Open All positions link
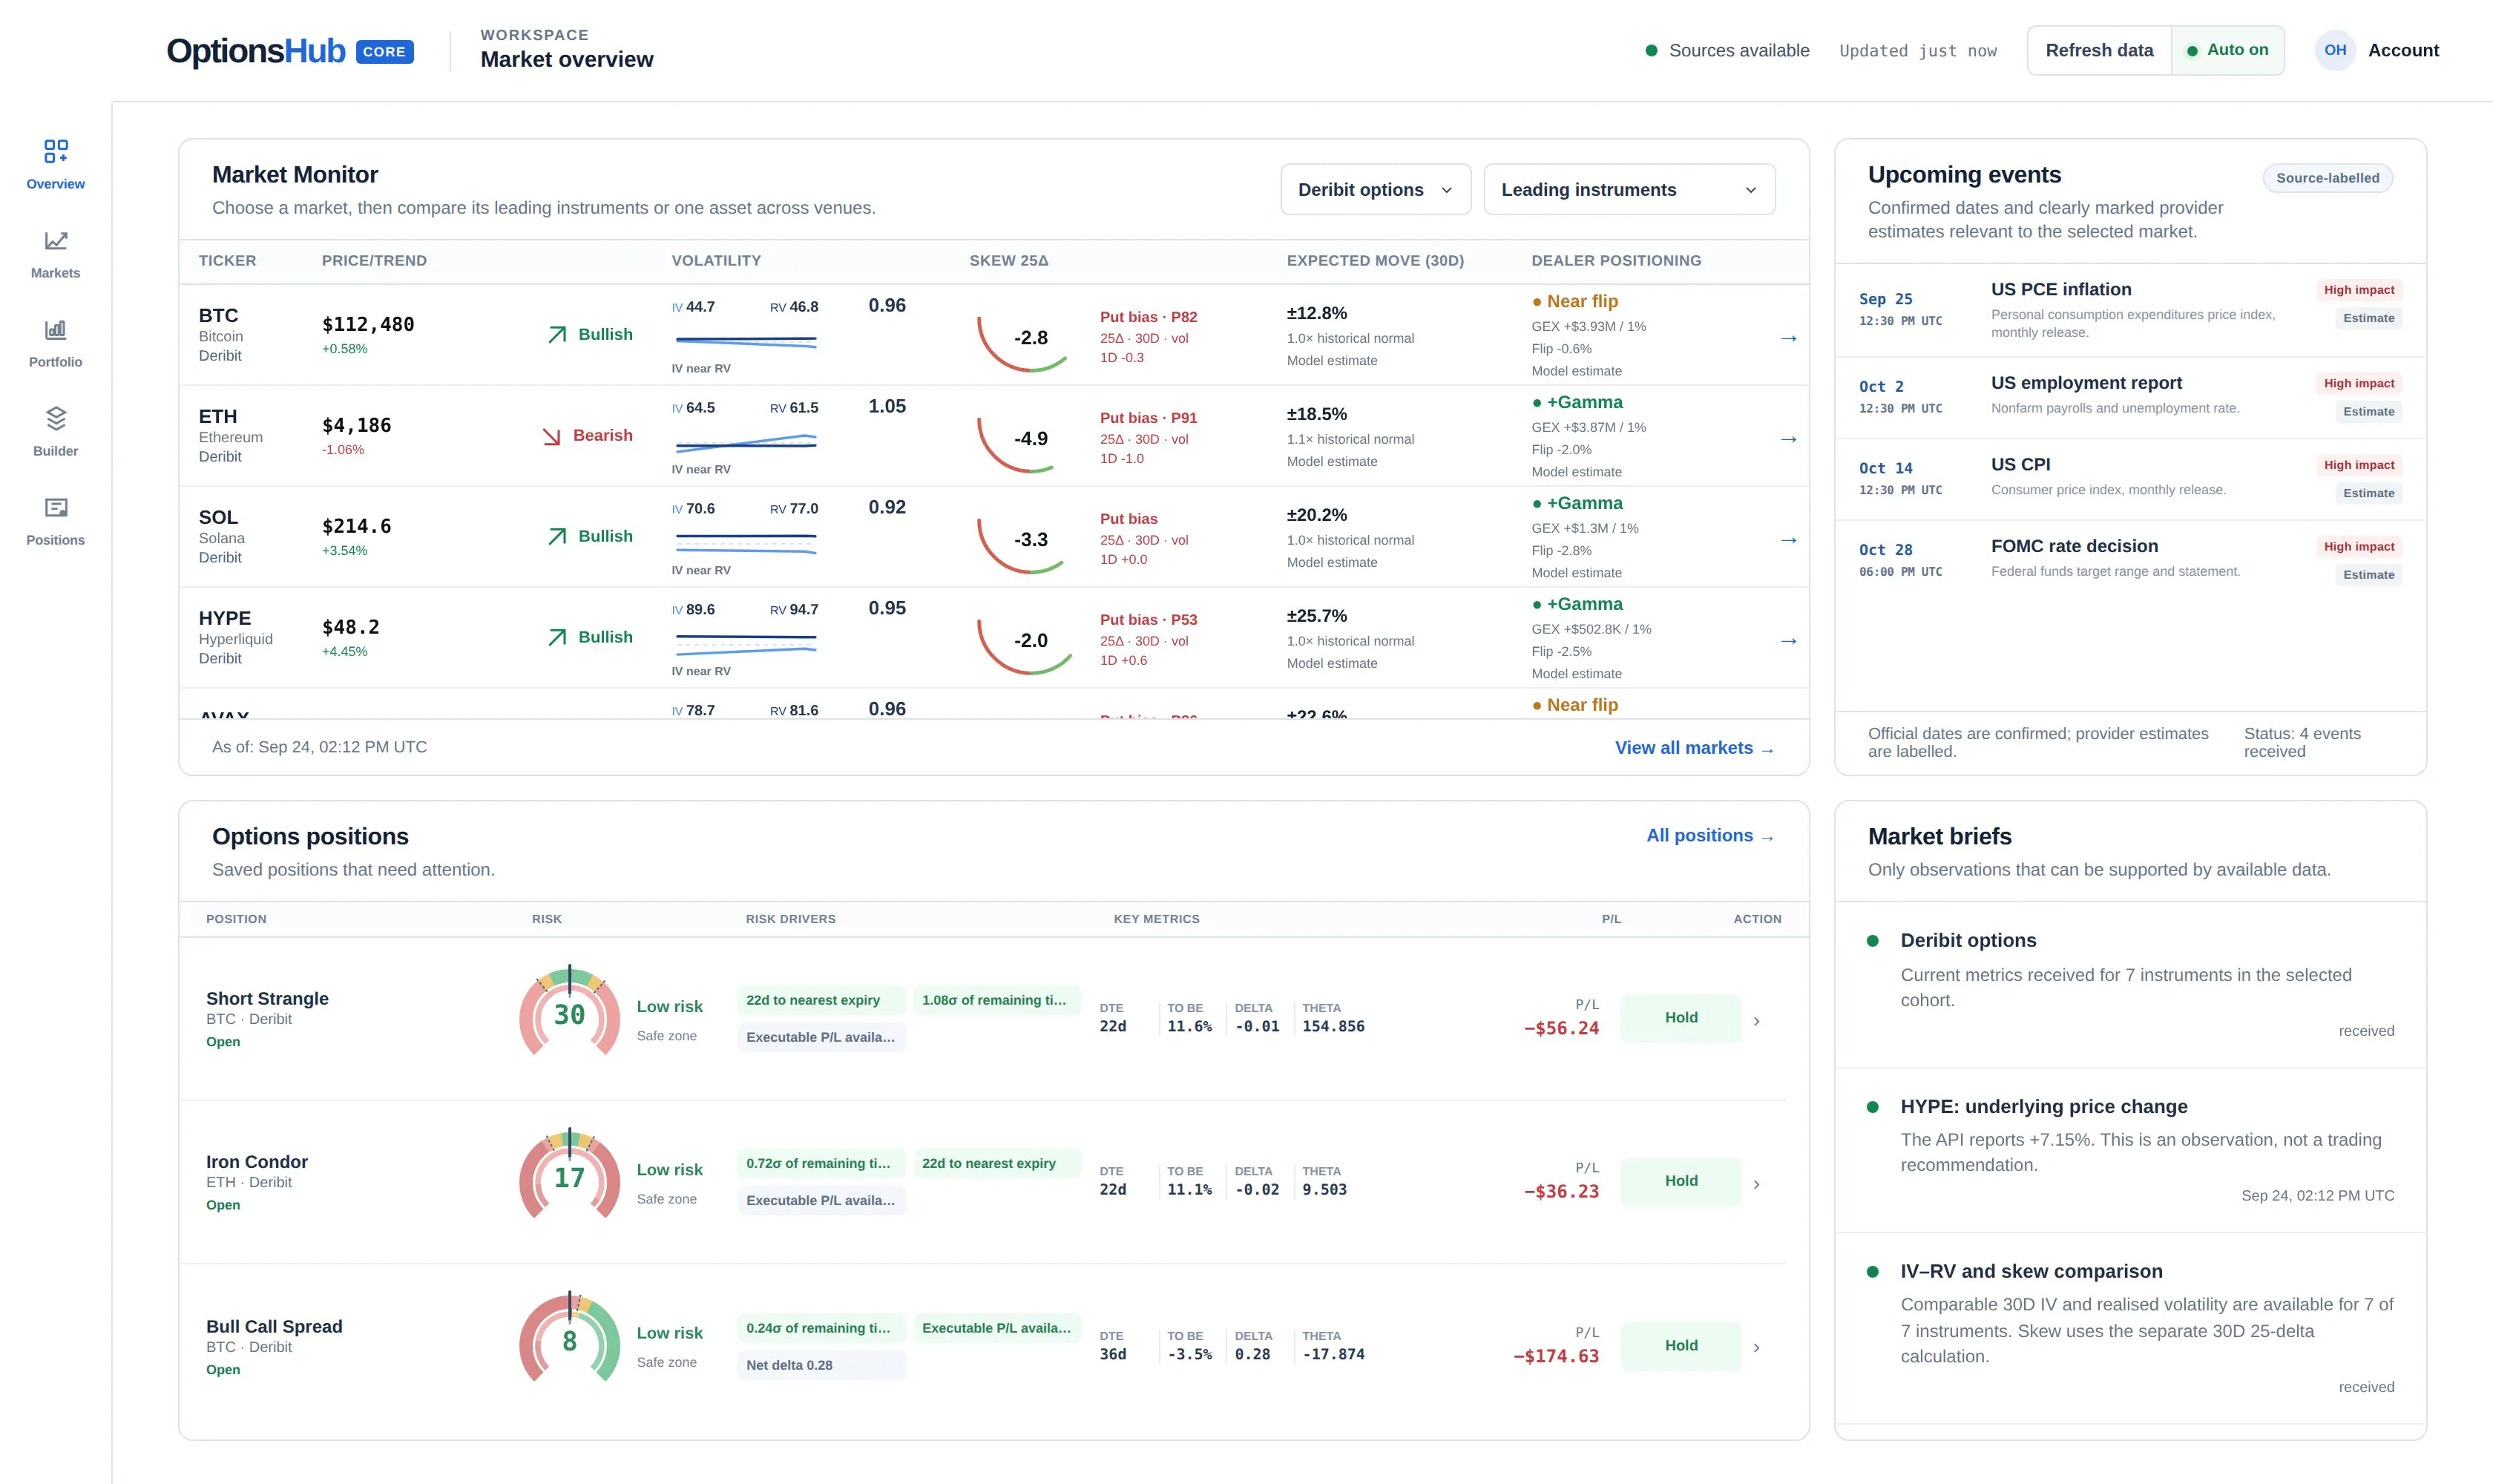The image size is (2493, 1484). point(1710,836)
